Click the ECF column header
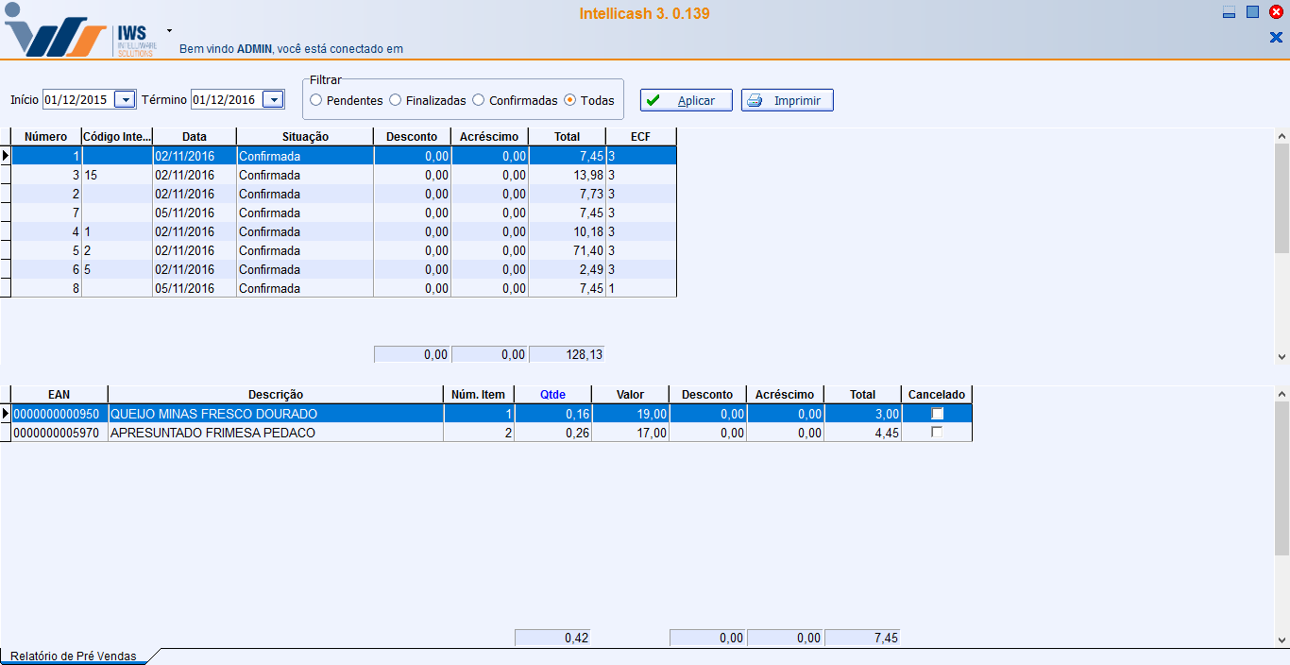1290x665 pixels. click(x=641, y=137)
